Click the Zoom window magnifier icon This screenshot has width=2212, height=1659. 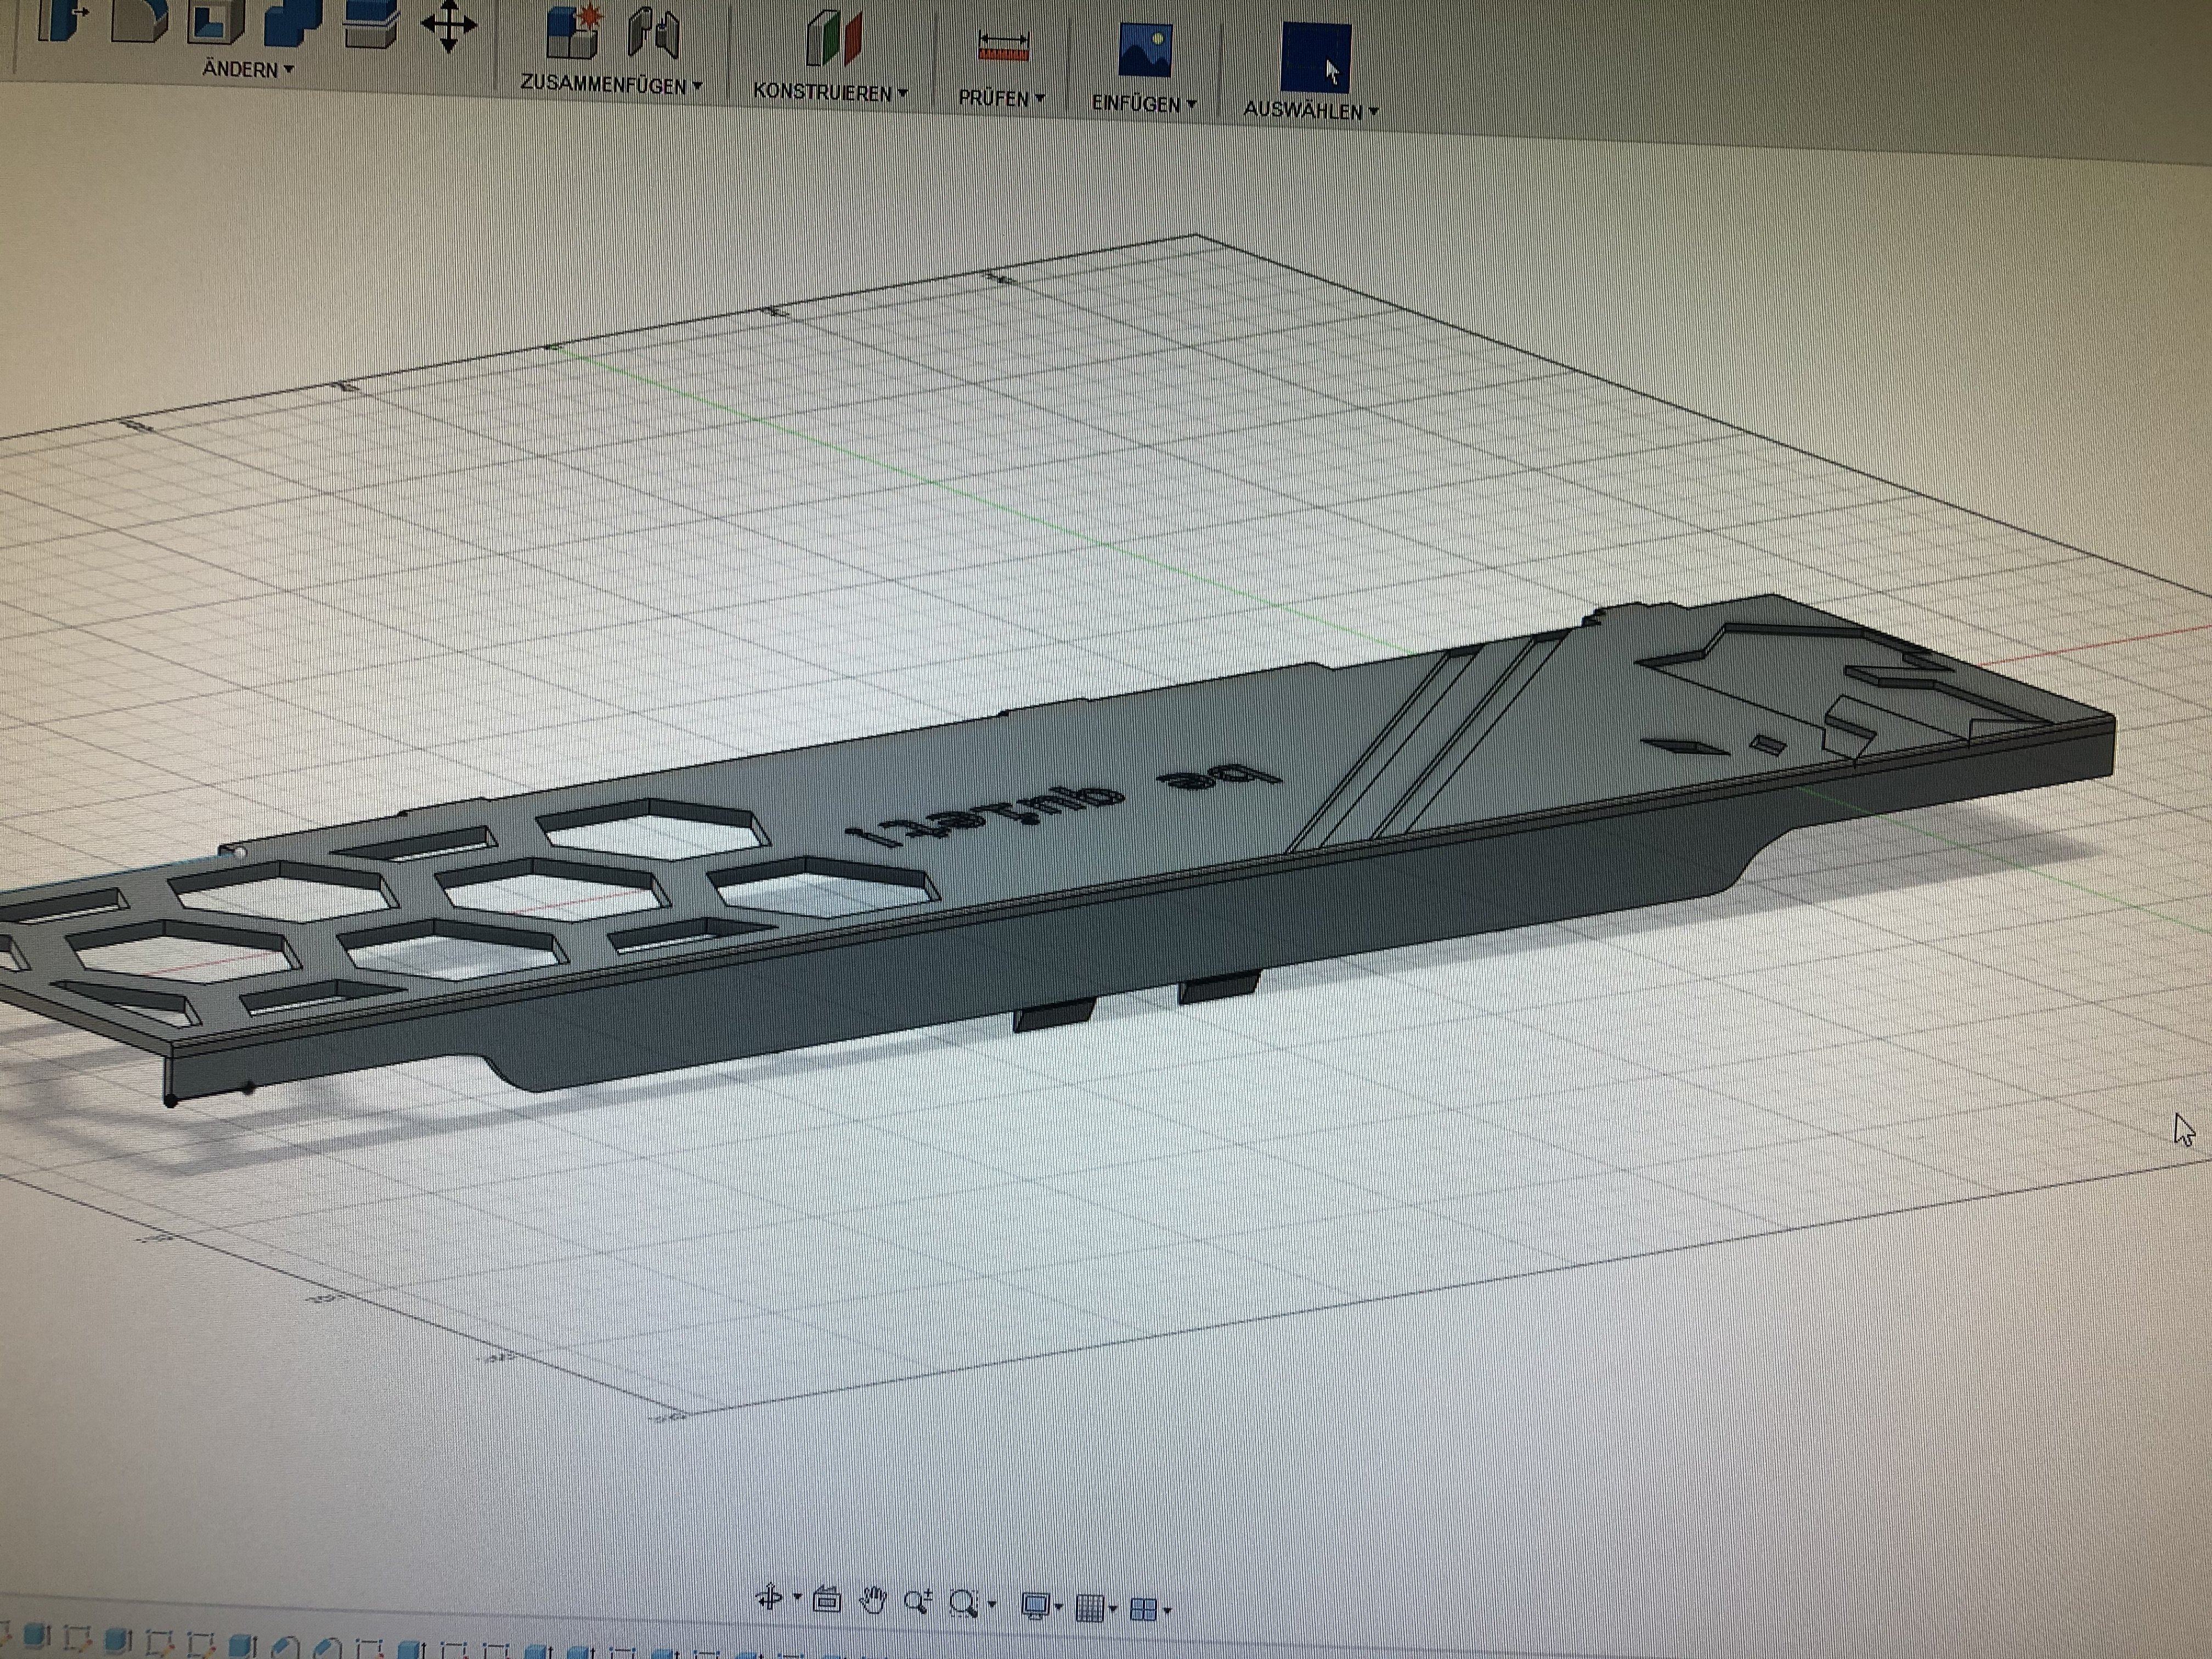[x=964, y=1604]
